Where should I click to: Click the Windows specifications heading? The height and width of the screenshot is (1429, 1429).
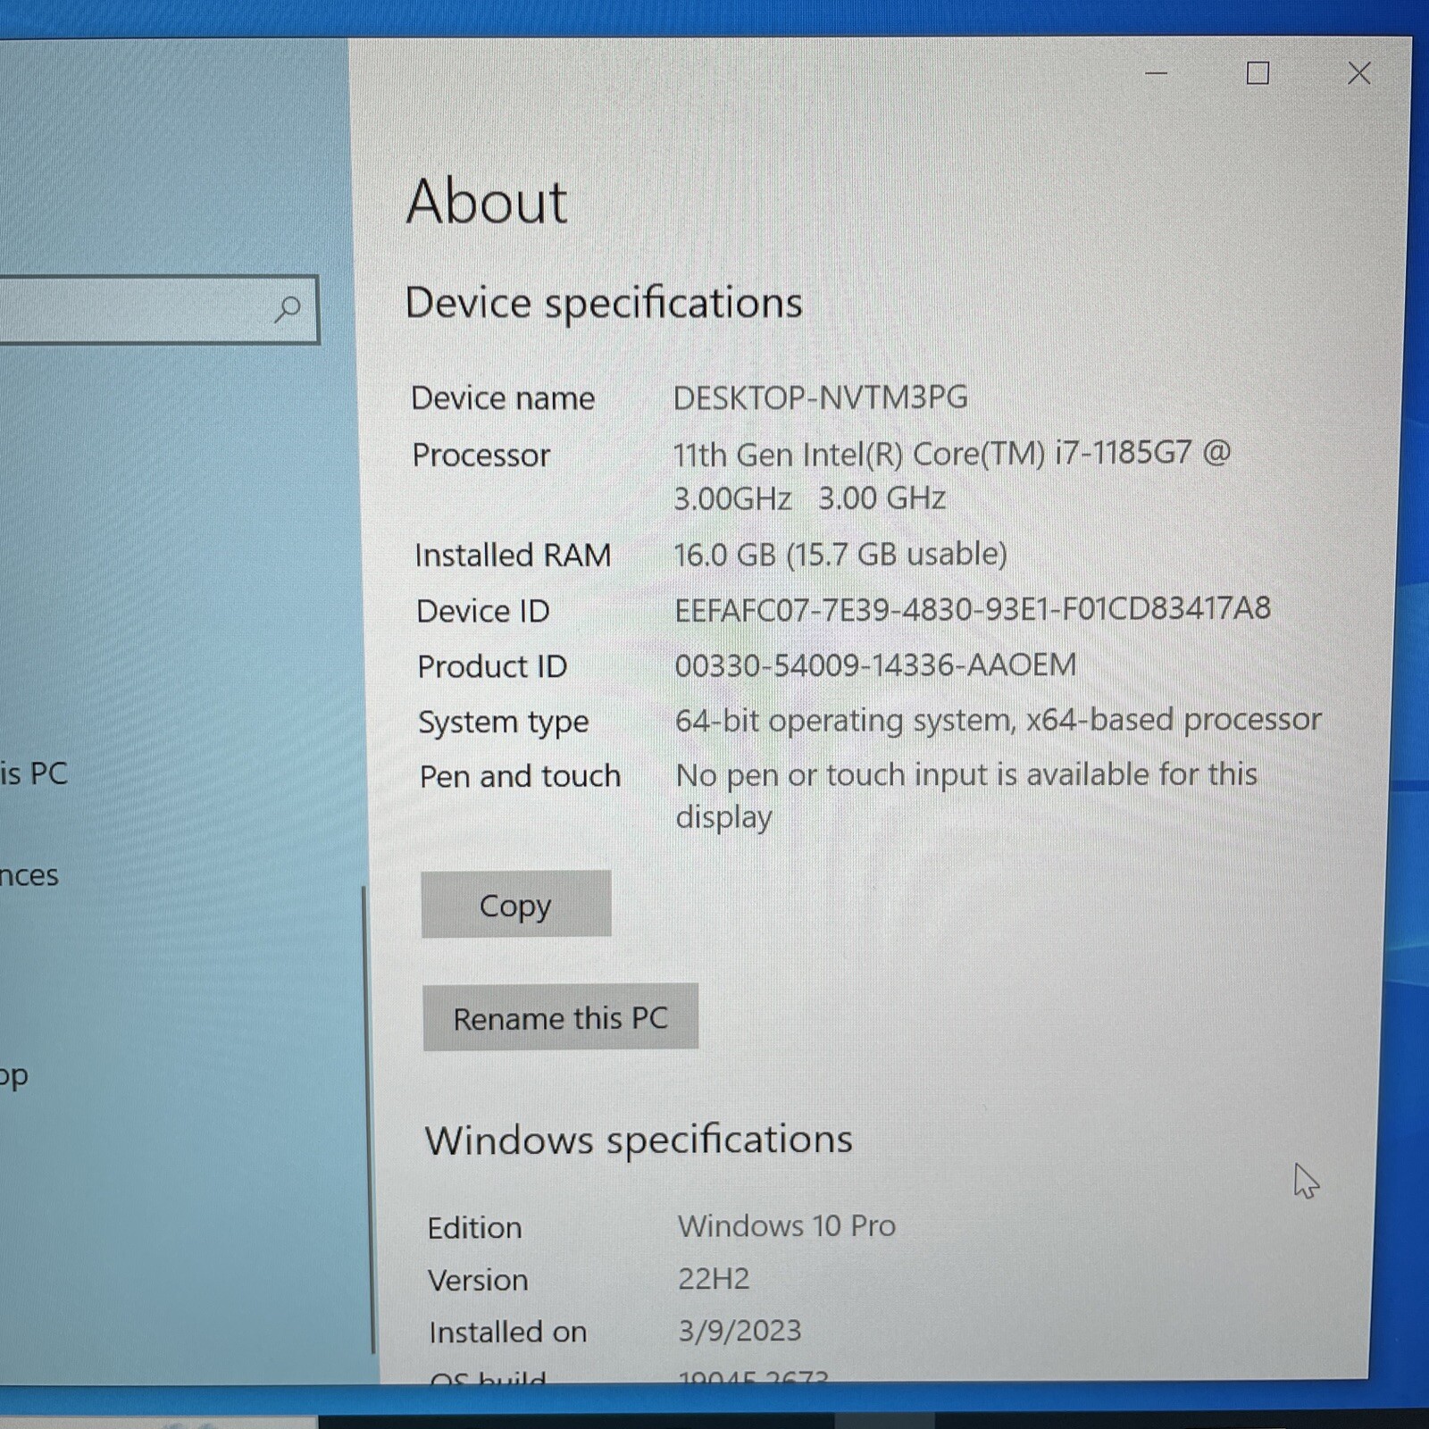click(639, 1141)
